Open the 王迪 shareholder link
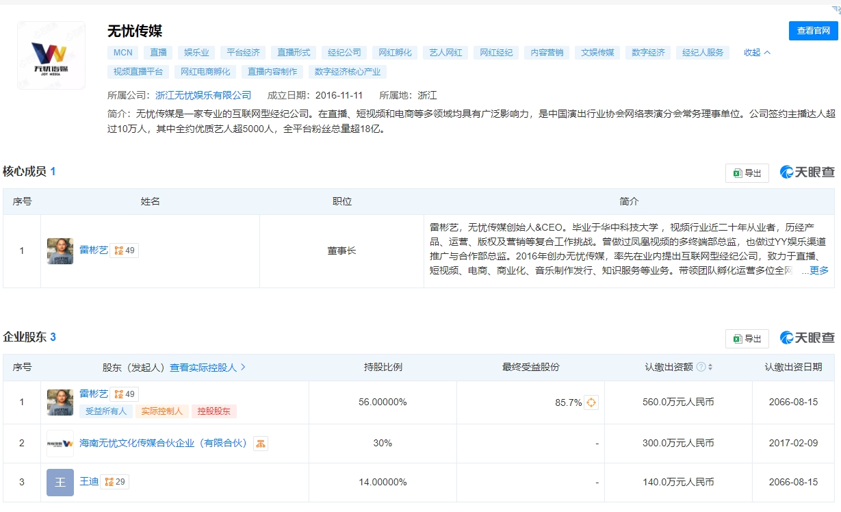This screenshot has height=512, width=841. (x=89, y=482)
